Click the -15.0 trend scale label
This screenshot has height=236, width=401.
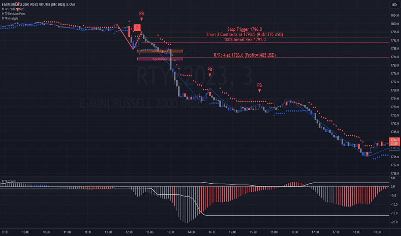click(394, 213)
